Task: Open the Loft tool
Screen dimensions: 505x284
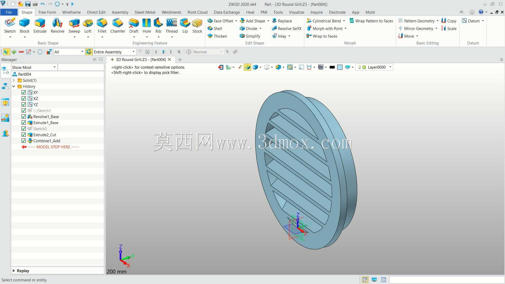Action: coord(88,26)
